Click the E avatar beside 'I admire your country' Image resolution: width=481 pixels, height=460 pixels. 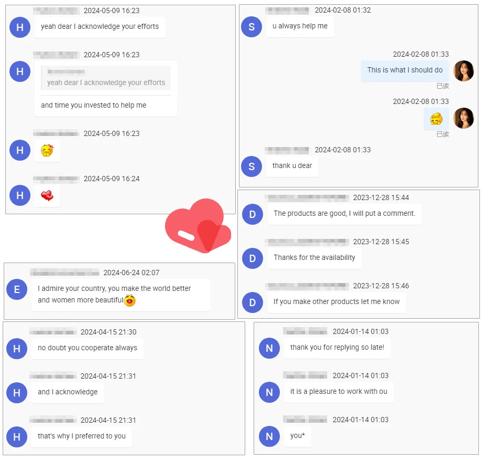[x=17, y=289]
